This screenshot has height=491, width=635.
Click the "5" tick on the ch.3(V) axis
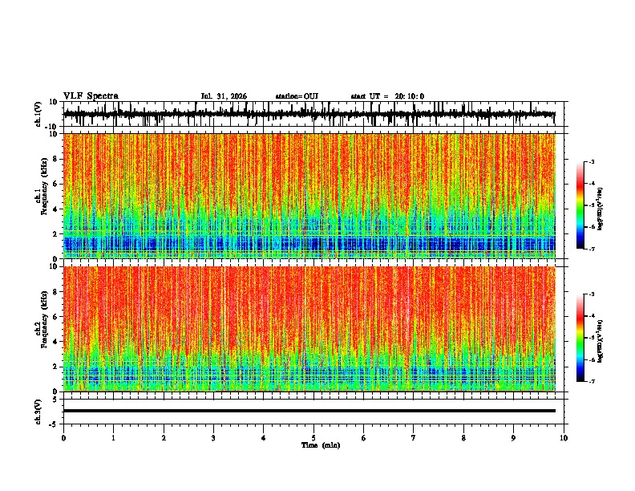pos(56,400)
